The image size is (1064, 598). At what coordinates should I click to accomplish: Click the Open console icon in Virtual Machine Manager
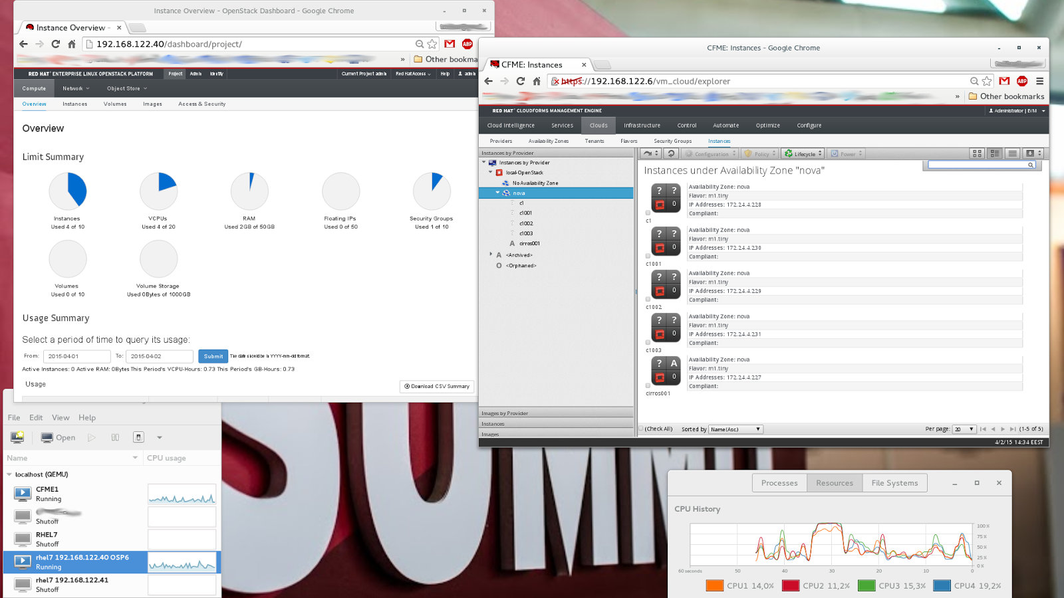(47, 437)
